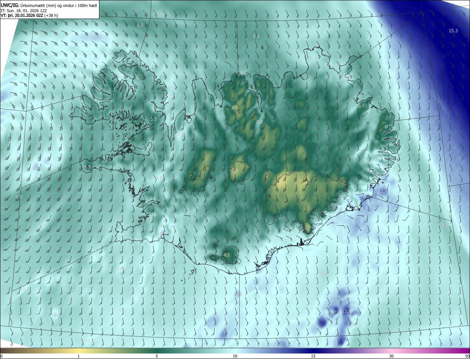The height and width of the screenshot is (359, 470).
Task: Select the 13.3 value in the southeast sea
Action: pyautogui.click(x=346, y=311)
